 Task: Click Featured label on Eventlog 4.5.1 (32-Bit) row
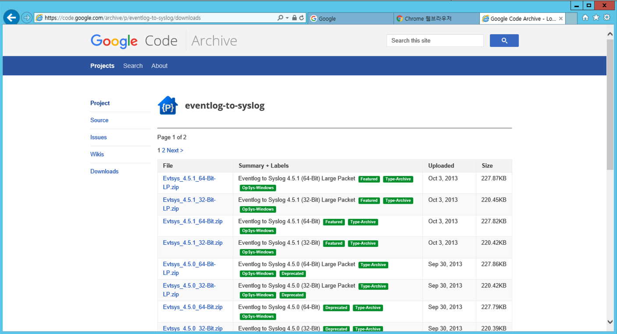(333, 243)
